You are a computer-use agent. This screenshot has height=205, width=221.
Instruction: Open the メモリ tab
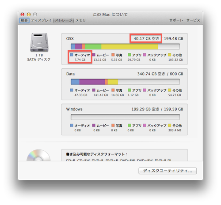pos(80,20)
